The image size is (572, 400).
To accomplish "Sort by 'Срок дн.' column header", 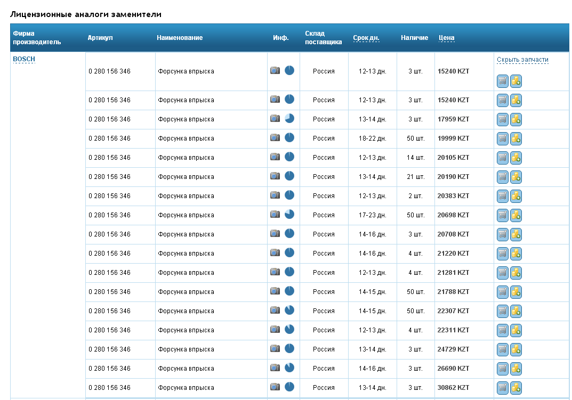I will coord(366,38).
